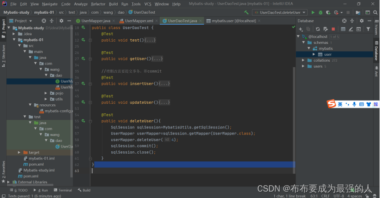Expand users node in Database
Viewport: 380px width, 198px height.
[303, 66]
